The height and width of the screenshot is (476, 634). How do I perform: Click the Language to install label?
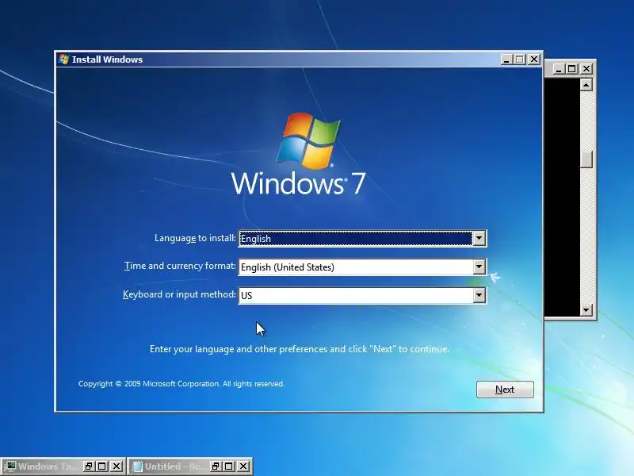[x=195, y=238]
